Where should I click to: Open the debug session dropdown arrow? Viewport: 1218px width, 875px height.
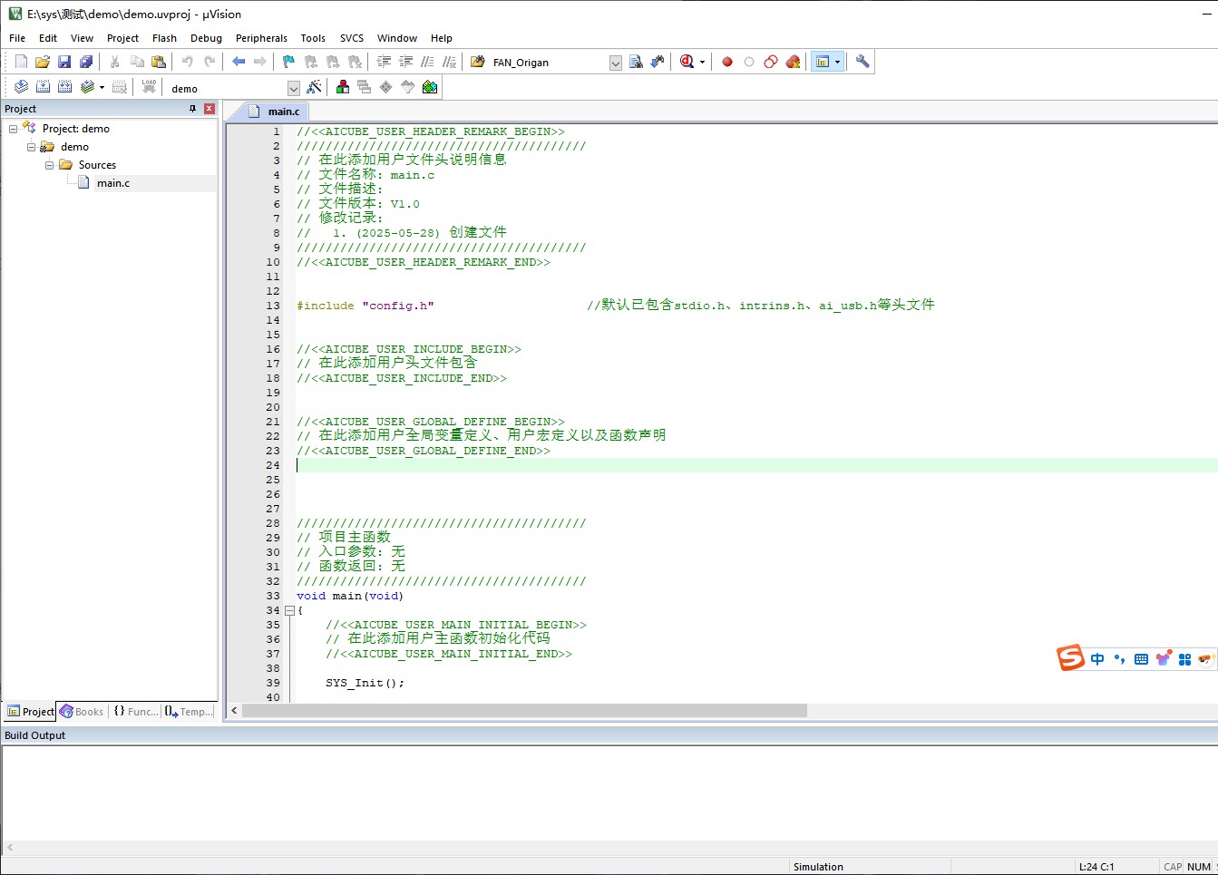click(x=702, y=63)
